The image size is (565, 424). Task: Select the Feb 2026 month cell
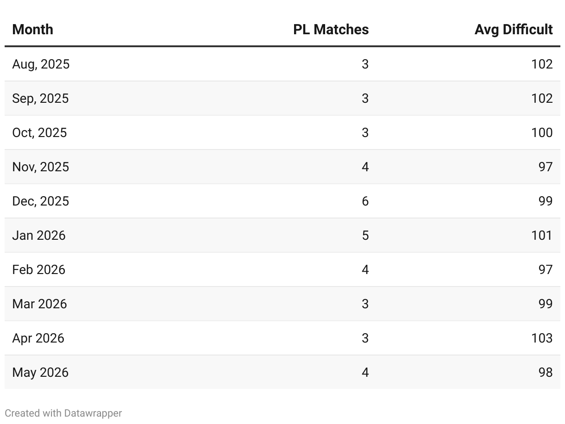pos(38,269)
